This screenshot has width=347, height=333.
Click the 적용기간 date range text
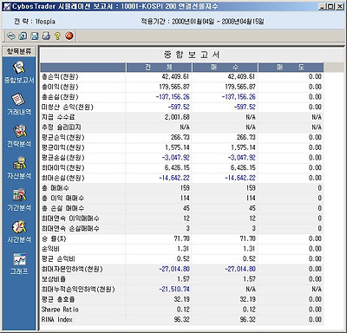click(x=202, y=22)
